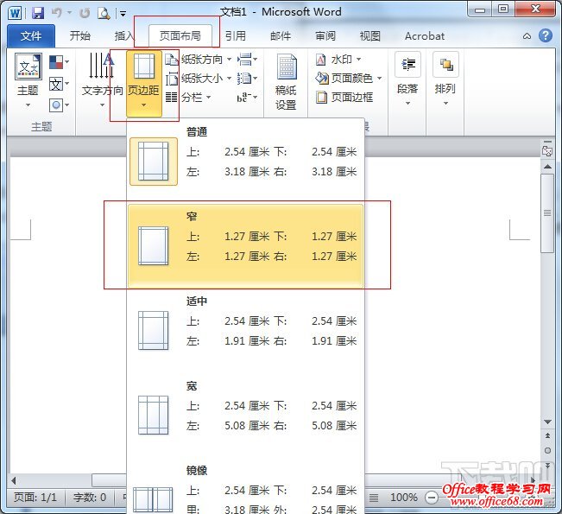
Task: Open the 文字方向 text direction menu
Action: point(103,80)
